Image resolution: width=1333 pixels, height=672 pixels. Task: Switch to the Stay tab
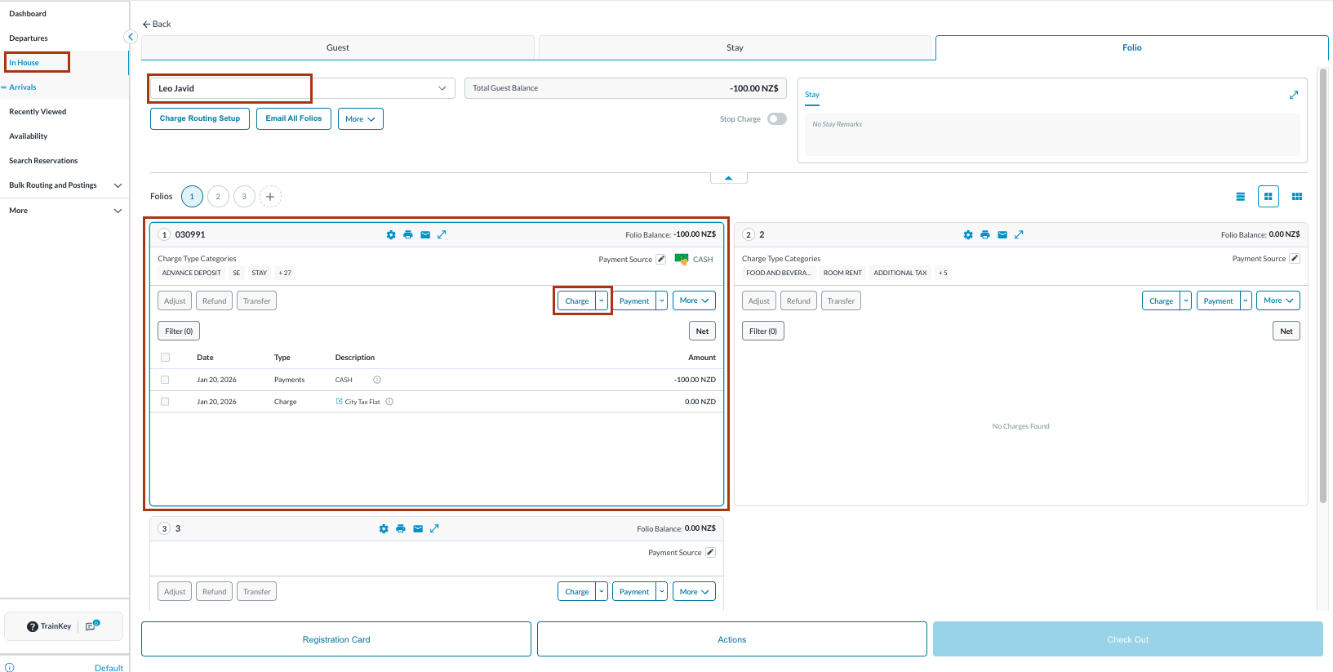click(735, 47)
